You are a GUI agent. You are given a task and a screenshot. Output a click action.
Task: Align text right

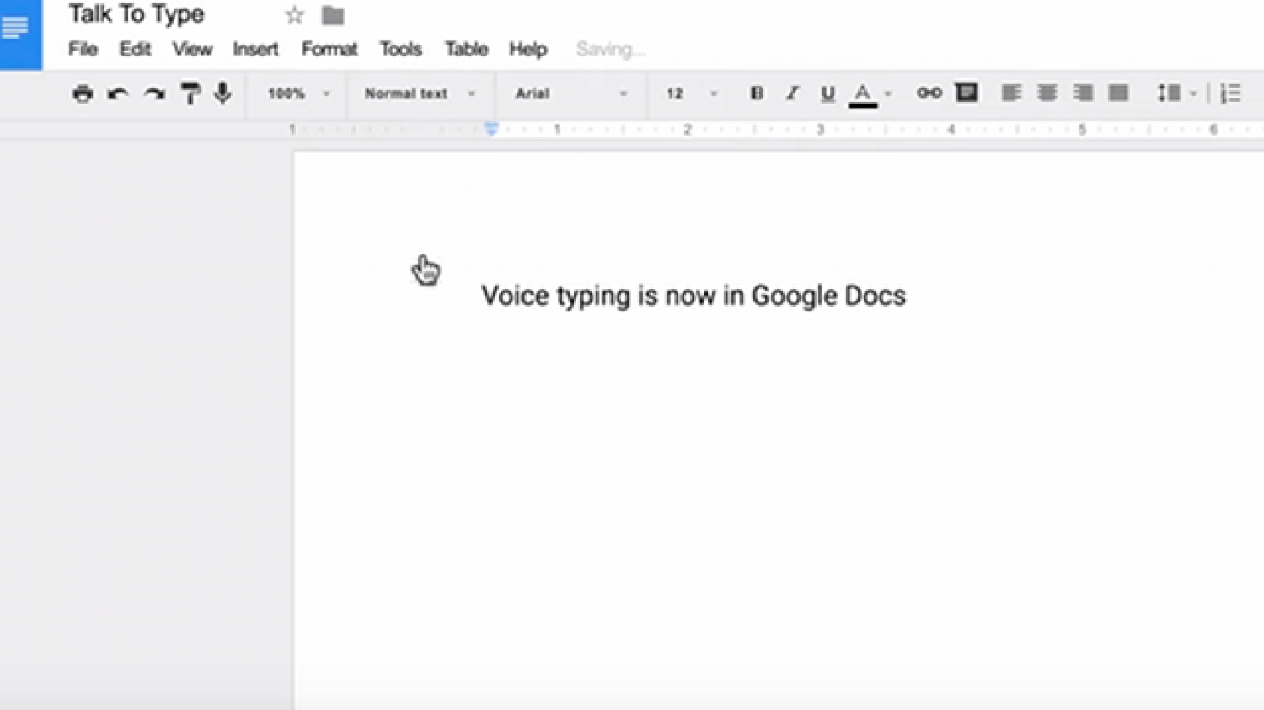point(1083,93)
